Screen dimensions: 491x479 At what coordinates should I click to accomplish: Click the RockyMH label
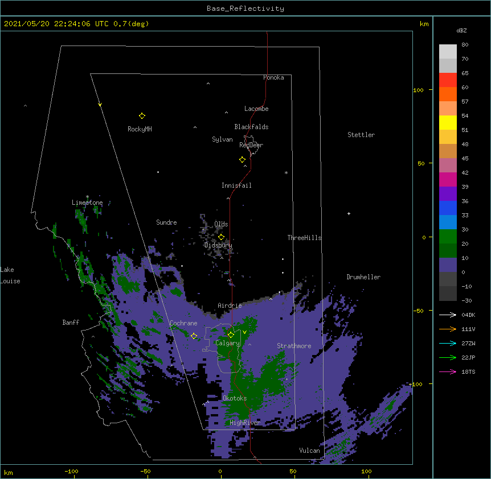140,129
